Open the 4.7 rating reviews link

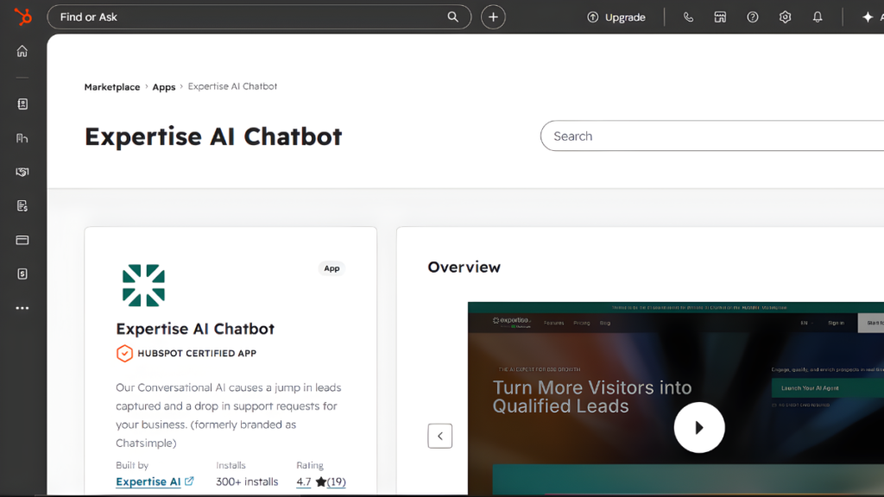coord(321,481)
